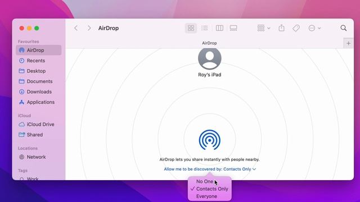Open Recents in the sidebar
Viewport: 360px width, 202px height.
39,61
